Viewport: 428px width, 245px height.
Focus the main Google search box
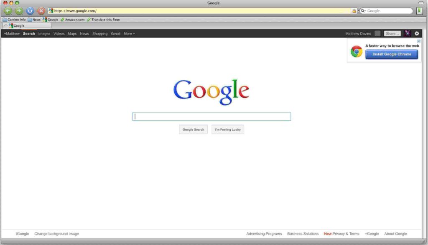tap(211, 116)
